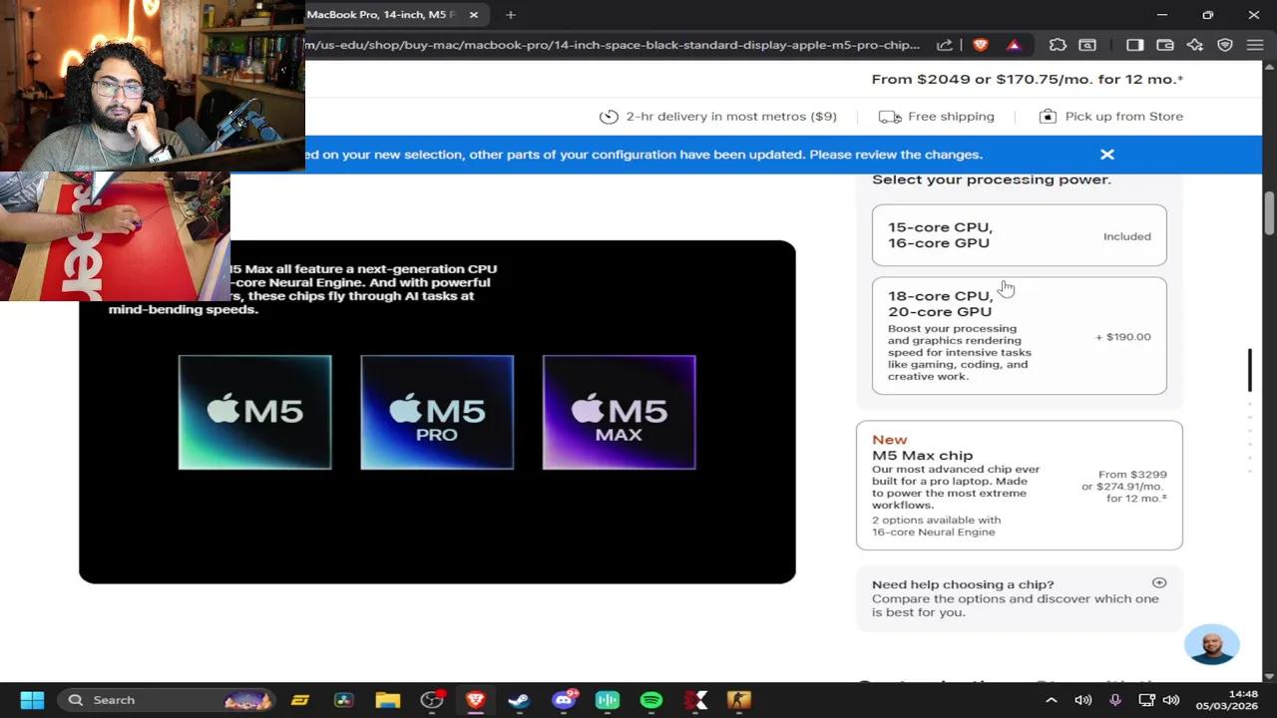
Task: Open Spotify from the taskbar
Action: 651,700
